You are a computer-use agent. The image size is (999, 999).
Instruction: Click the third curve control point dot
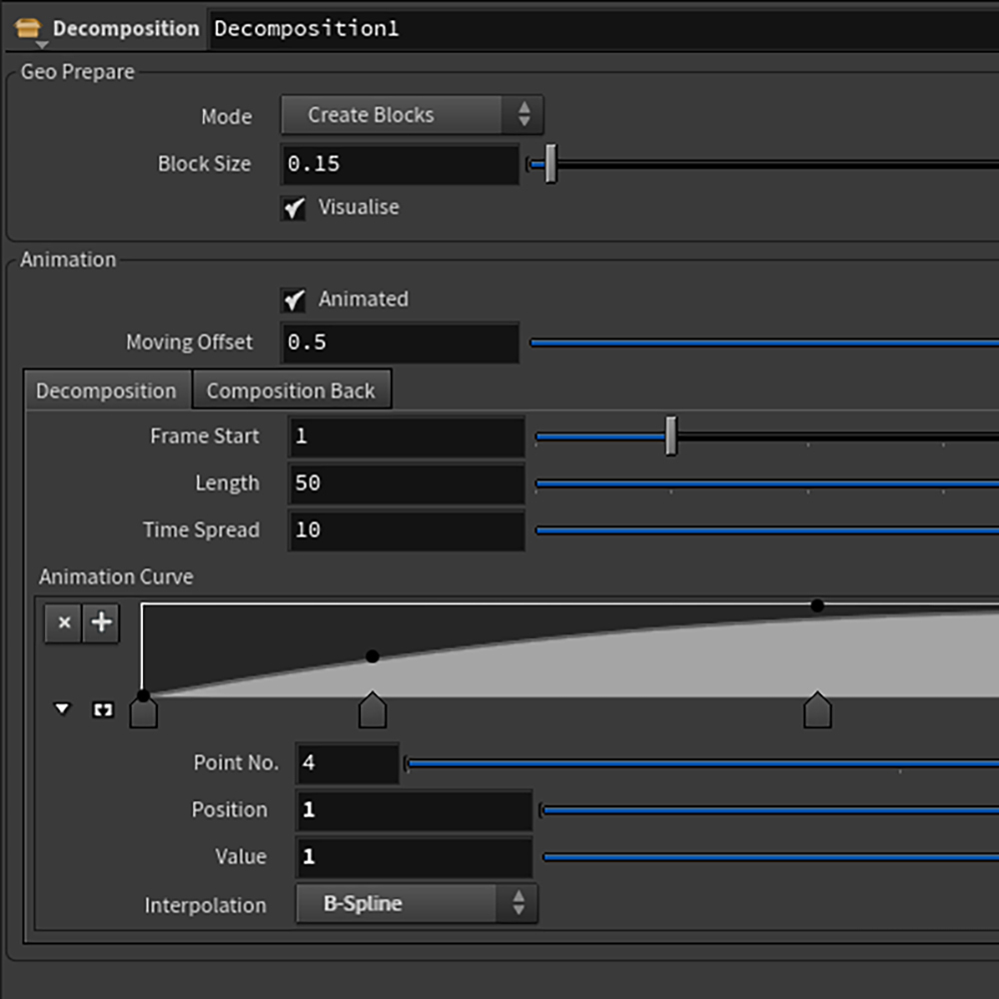point(817,605)
